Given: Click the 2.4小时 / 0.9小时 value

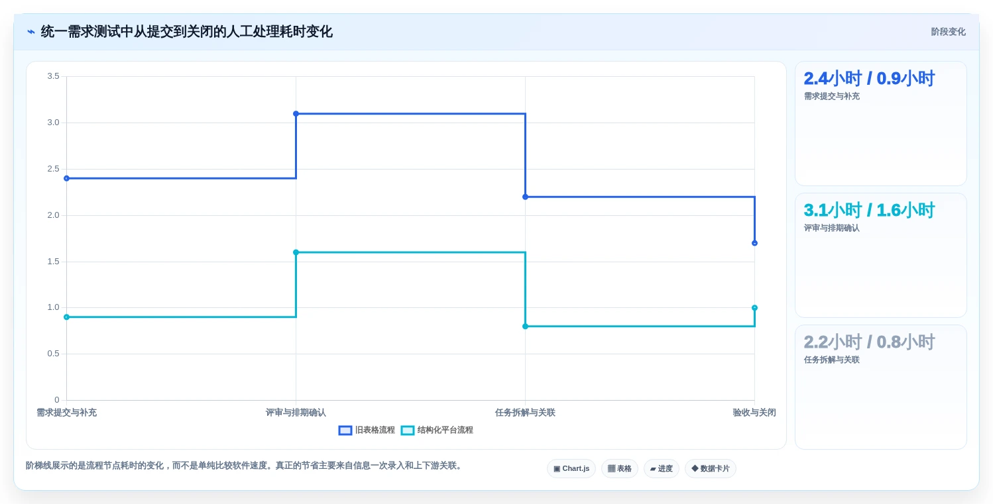Looking at the screenshot, I should coord(869,79).
